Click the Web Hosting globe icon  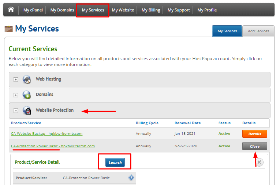(x=27, y=79)
